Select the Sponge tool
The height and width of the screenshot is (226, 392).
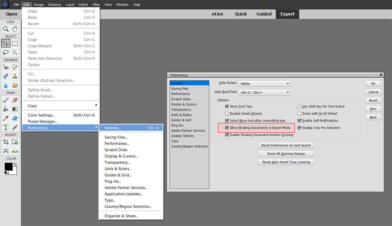[15, 85]
